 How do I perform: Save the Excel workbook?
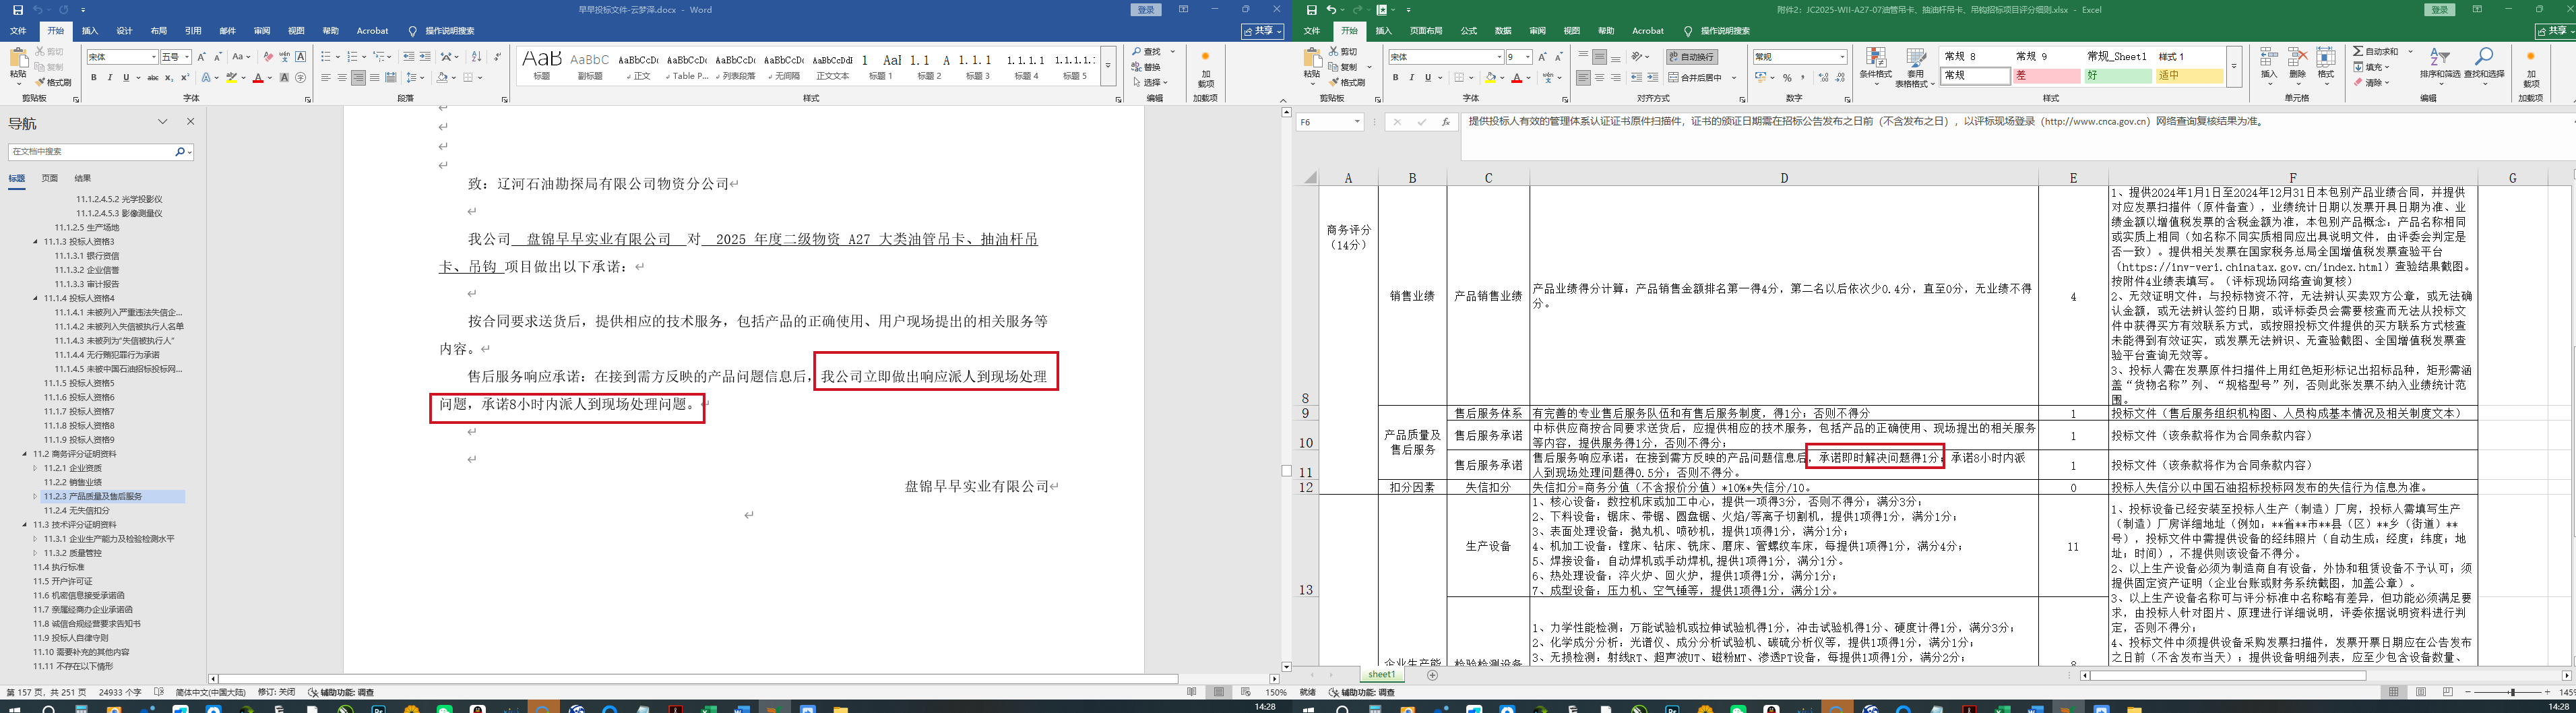click(x=1311, y=10)
